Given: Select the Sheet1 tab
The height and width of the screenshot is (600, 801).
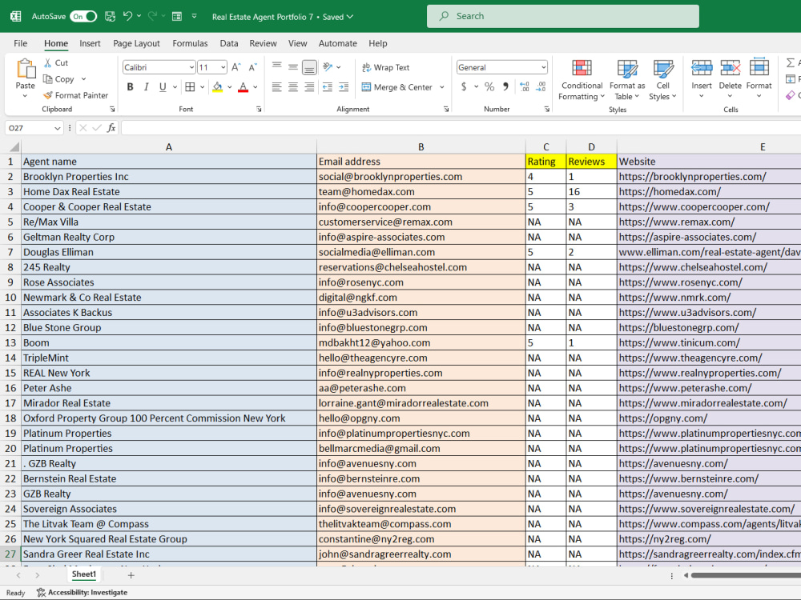Looking at the screenshot, I should [84, 574].
